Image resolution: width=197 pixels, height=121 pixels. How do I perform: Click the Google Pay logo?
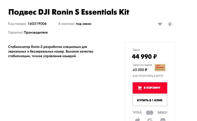point(150,120)
